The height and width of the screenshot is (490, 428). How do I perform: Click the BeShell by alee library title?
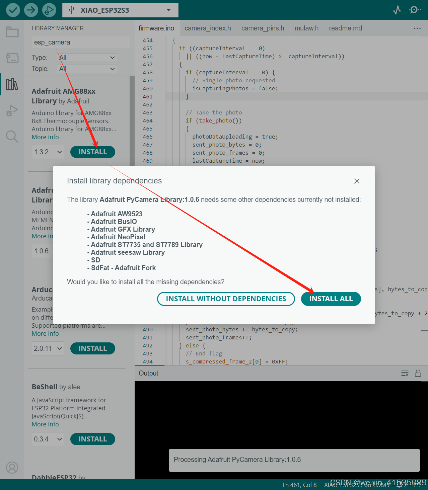[56, 387]
